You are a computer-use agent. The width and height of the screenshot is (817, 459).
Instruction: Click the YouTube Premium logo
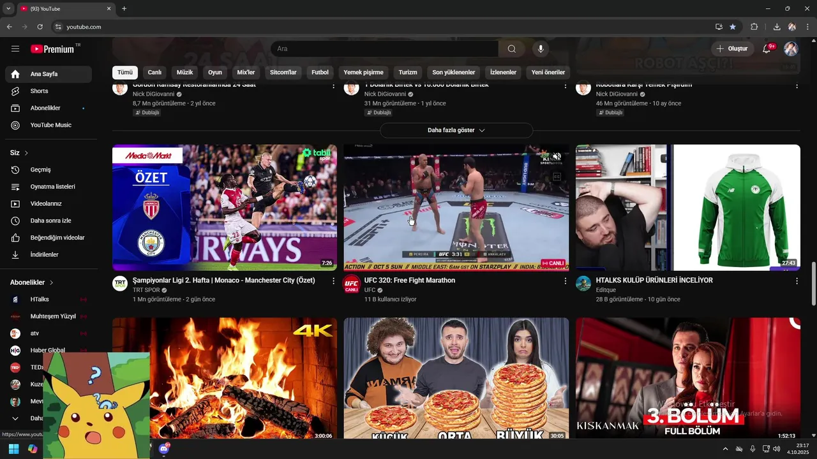pos(52,49)
